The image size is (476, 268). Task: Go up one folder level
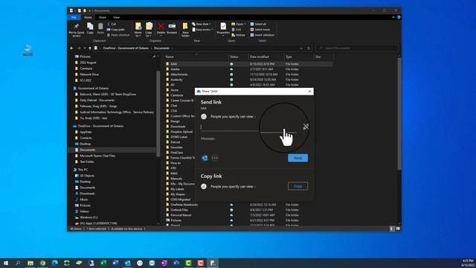click(x=90, y=48)
